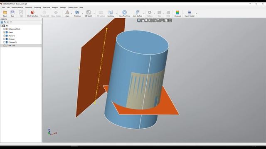Click the third view orientation icon
The height and width of the screenshot is (149, 266).
[x=147, y=20]
